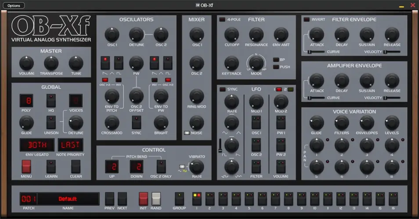
Task: Select patch slot 8 button
Action: tap(289, 199)
